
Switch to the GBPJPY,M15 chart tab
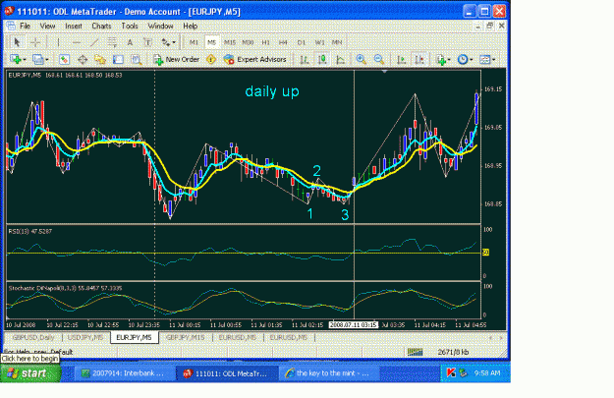tap(186, 337)
